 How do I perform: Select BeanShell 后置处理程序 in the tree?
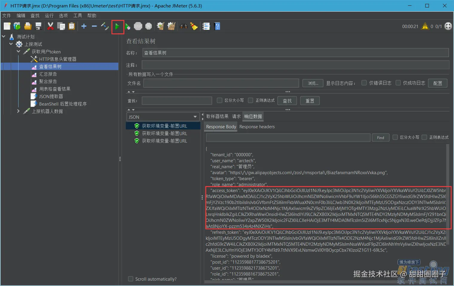(63, 104)
